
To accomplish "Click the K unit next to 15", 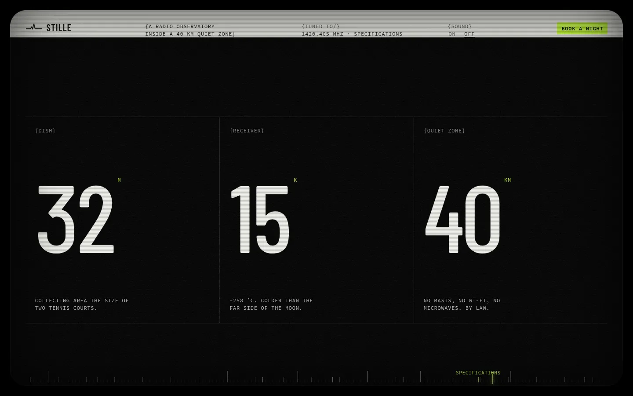I will (295, 180).
